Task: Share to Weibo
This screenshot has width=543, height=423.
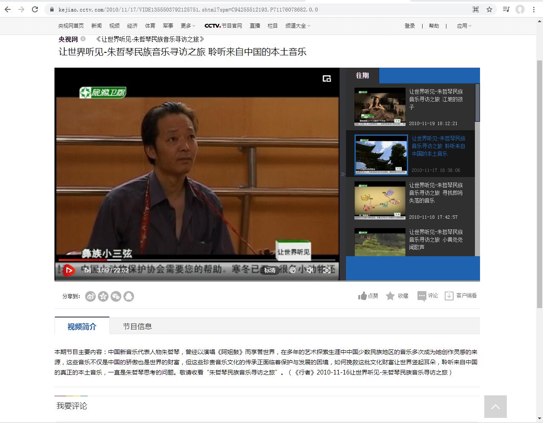Action: pos(90,296)
